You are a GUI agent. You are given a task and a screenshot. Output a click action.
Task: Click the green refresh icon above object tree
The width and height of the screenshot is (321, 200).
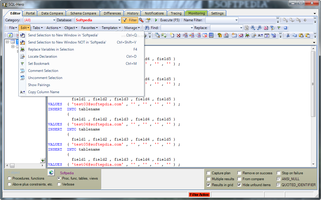click(10, 35)
